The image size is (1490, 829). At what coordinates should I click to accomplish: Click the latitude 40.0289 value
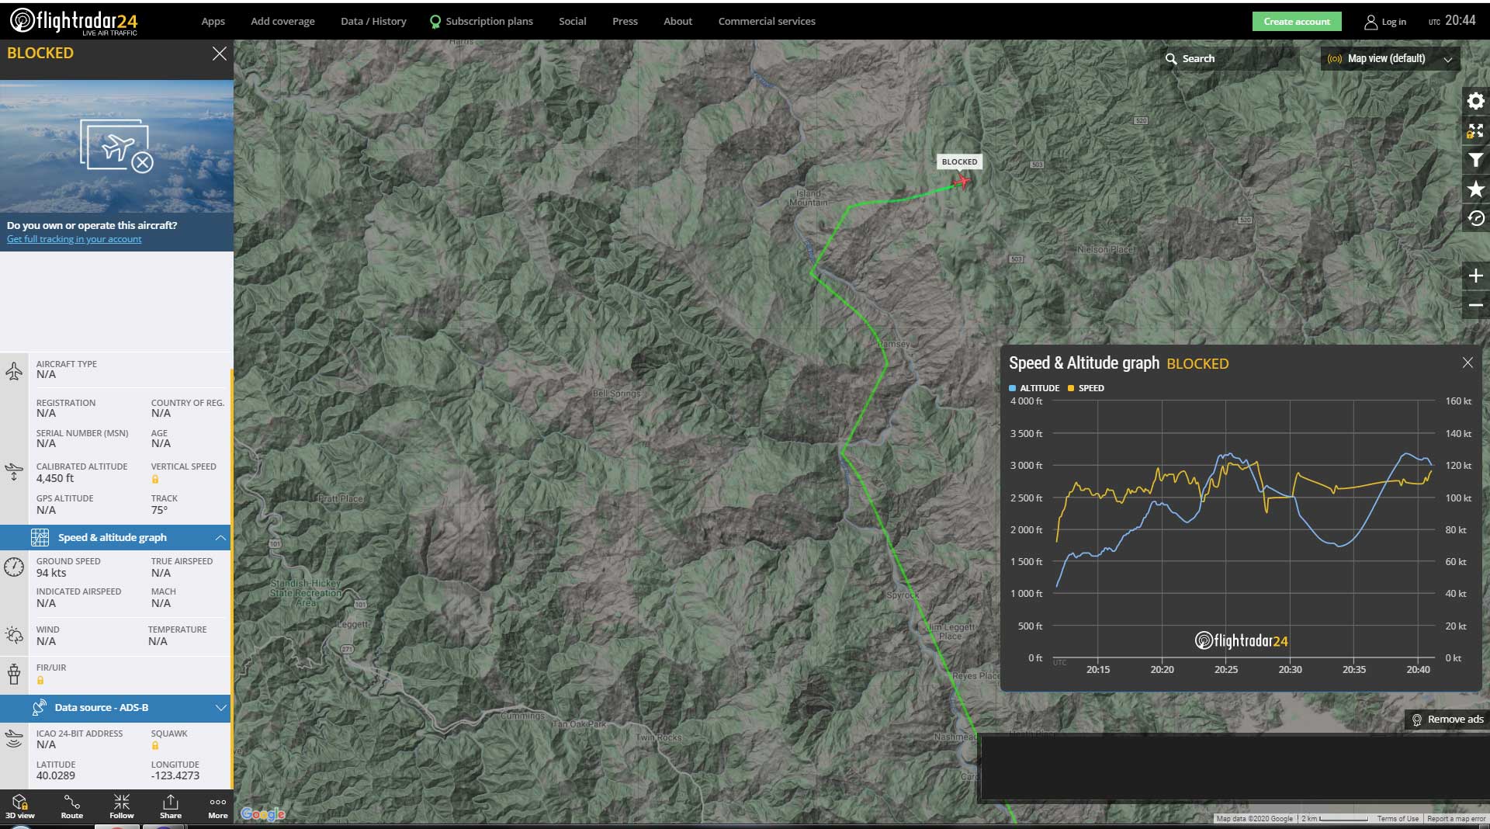(56, 775)
